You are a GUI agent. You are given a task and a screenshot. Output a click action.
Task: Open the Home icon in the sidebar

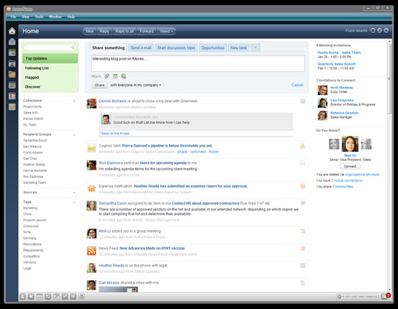click(12, 30)
